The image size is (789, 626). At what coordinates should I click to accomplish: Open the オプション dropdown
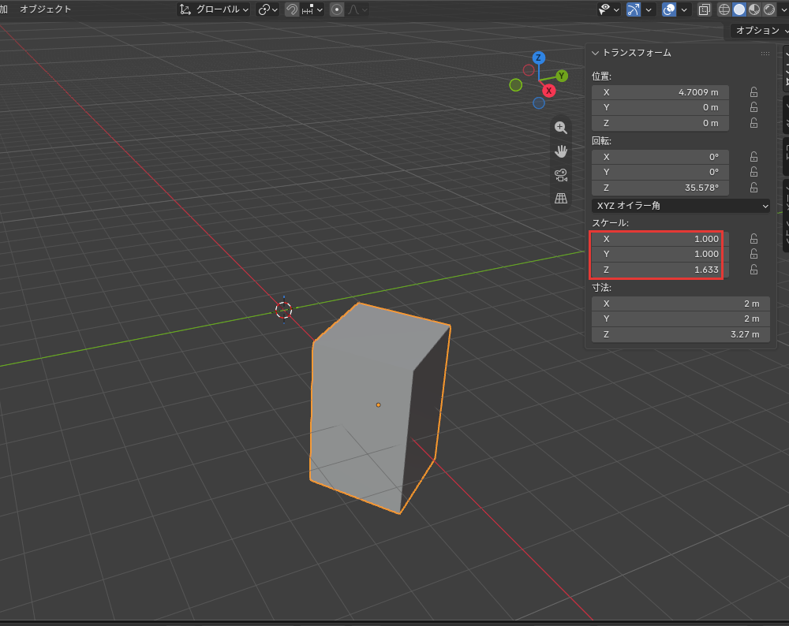[759, 31]
